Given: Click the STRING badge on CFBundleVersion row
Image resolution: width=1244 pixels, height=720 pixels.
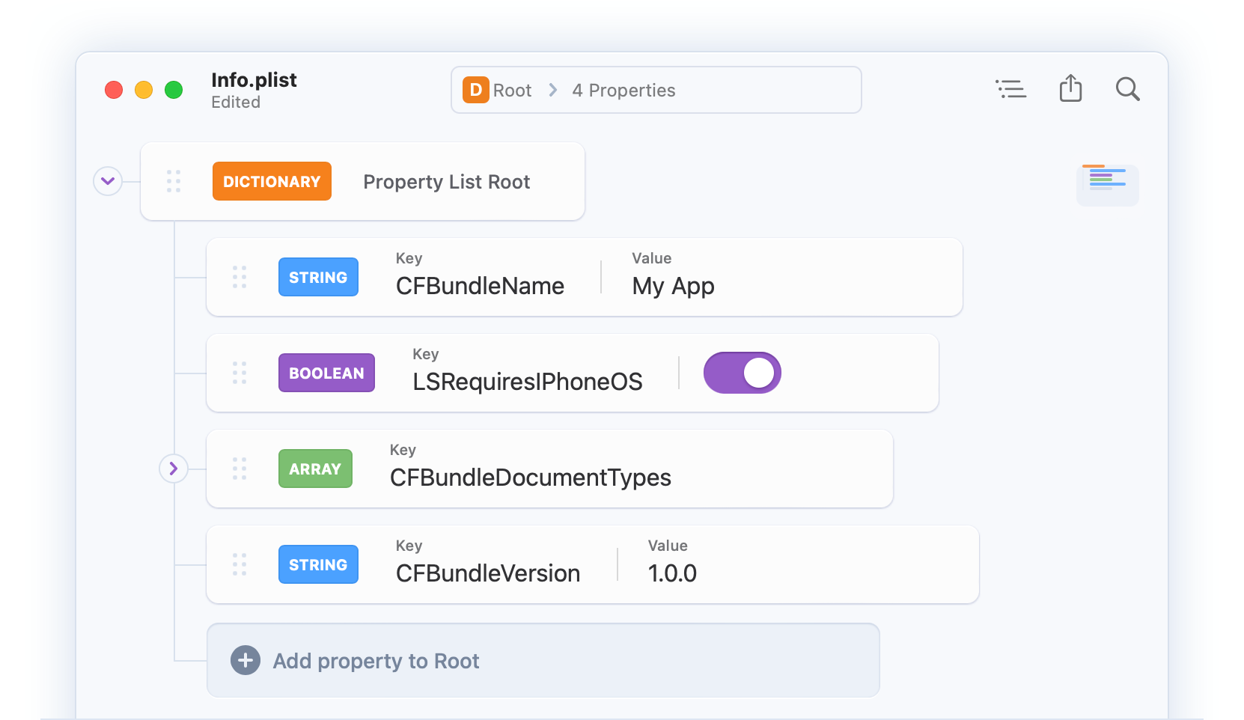Looking at the screenshot, I should pos(318,564).
